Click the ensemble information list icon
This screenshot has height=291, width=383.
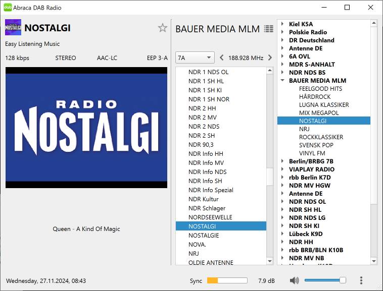(x=268, y=29)
